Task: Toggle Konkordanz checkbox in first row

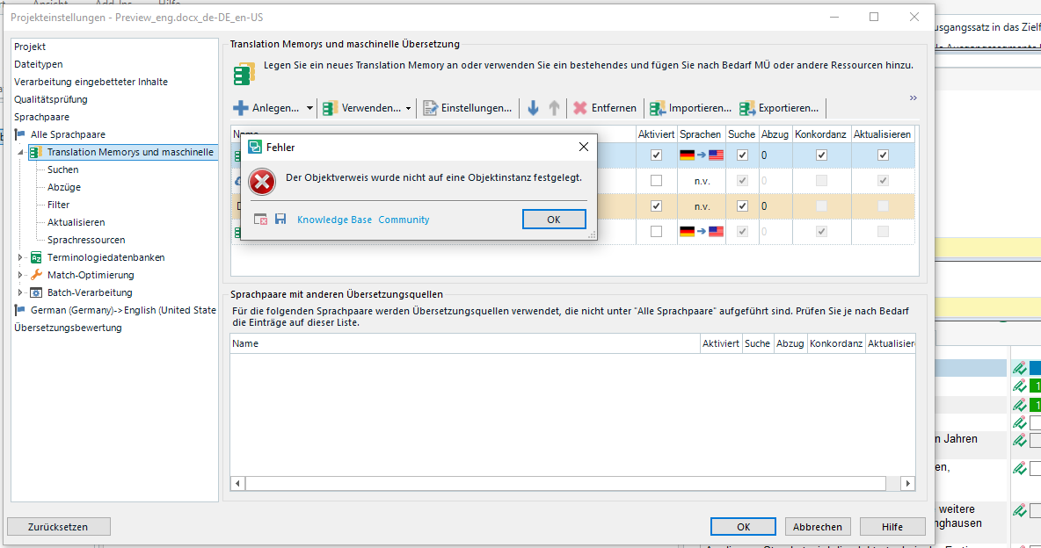Action: coord(821,155)
